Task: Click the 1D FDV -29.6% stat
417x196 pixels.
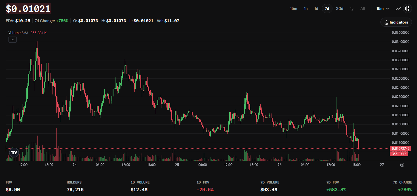Action: 205,186
